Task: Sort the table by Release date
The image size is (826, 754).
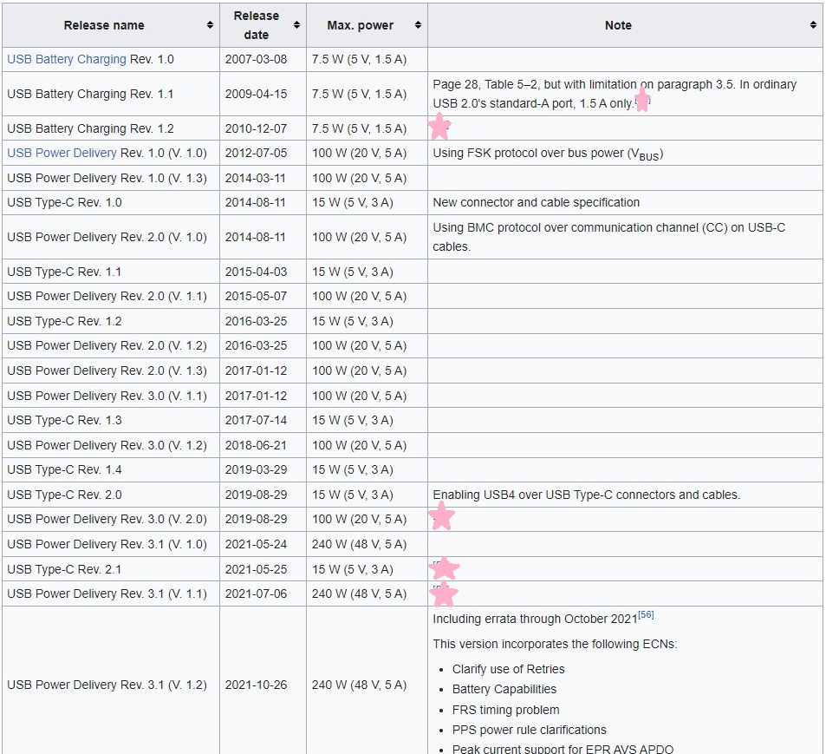Action: point(296,25)
